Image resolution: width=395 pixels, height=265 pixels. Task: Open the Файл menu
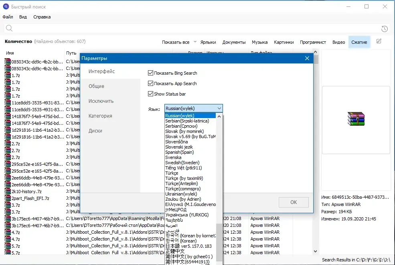[8, 17]
